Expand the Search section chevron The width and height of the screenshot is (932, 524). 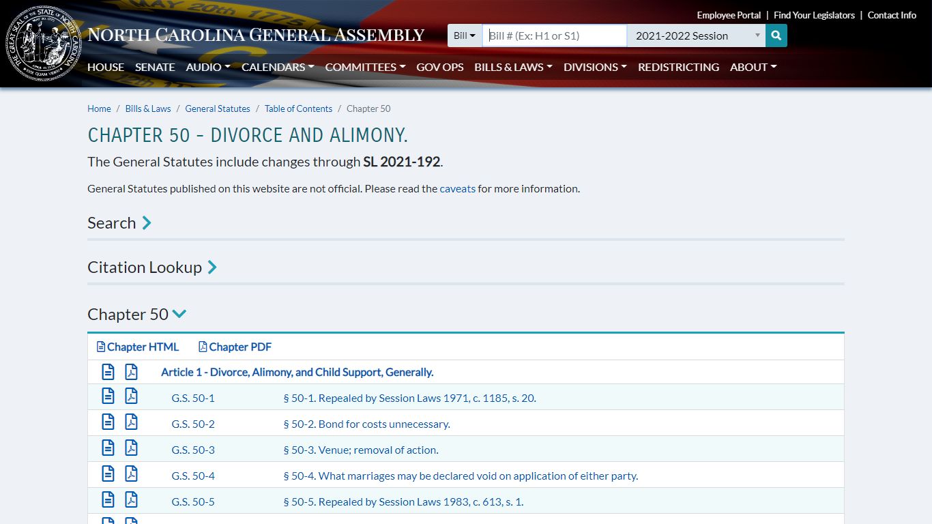click(146, 223)
